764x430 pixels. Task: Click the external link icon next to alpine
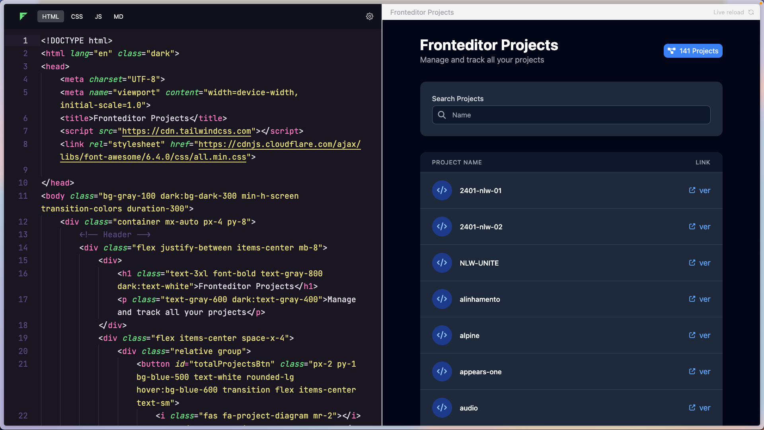pos(692,335)
